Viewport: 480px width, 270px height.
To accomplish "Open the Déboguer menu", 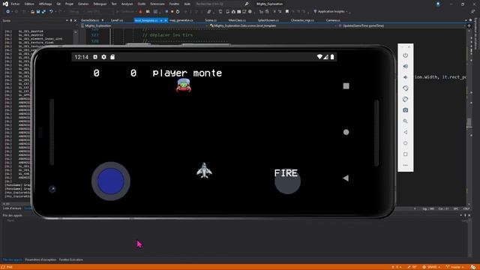I will point(100,4).
